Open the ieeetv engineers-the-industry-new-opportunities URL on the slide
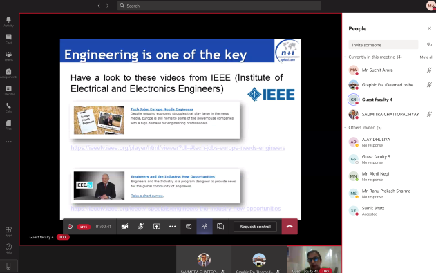436x273 pixels. coord(176,209)
